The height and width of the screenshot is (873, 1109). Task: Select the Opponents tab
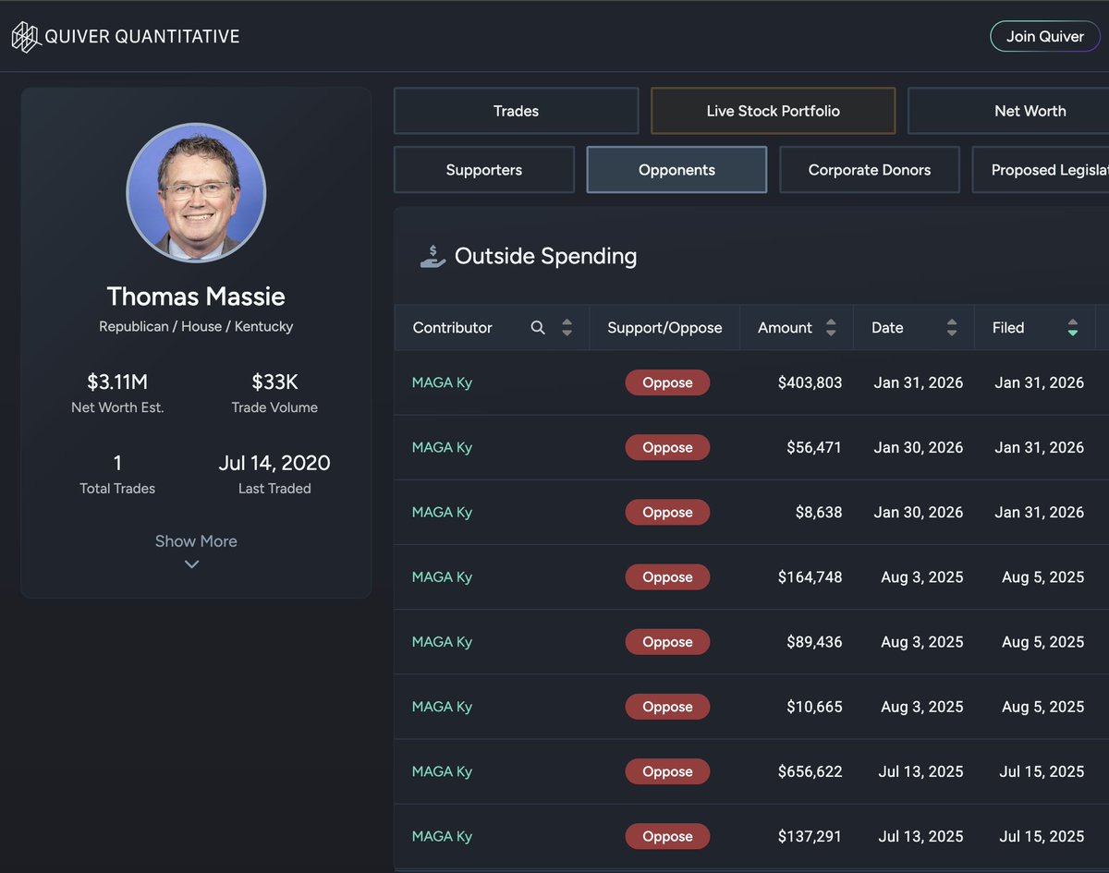[x=676, y=169]
